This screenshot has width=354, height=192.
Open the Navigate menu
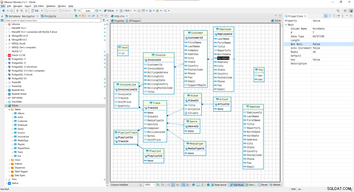[x=18, y=6]
